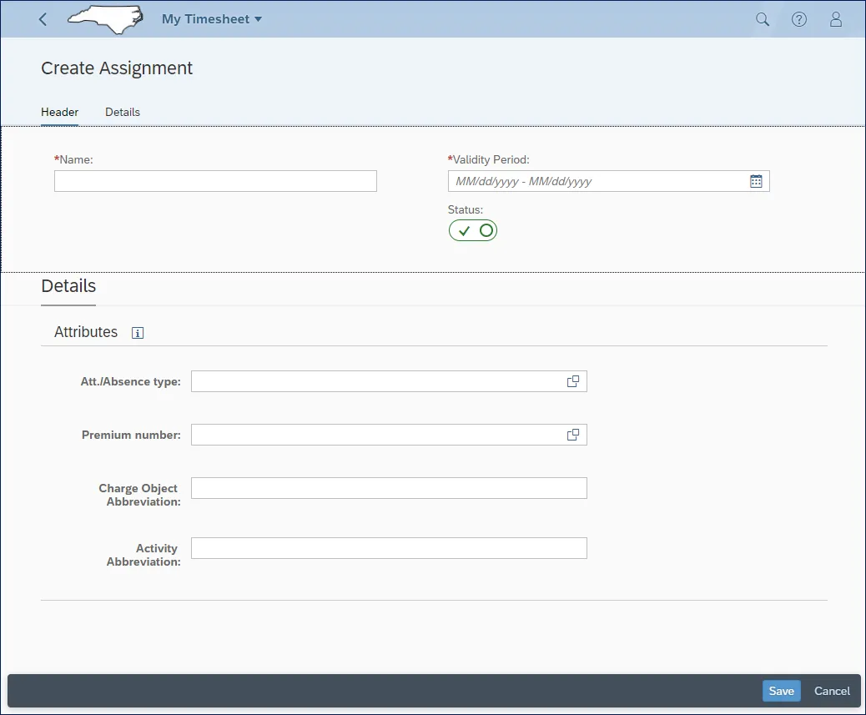Click the North Carolina state logo

(105, 18)
